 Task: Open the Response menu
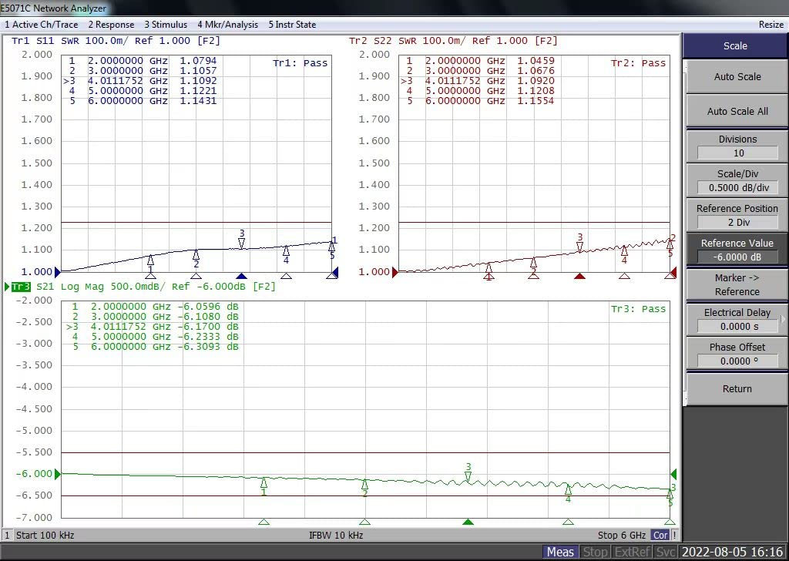tap(111, 25)
